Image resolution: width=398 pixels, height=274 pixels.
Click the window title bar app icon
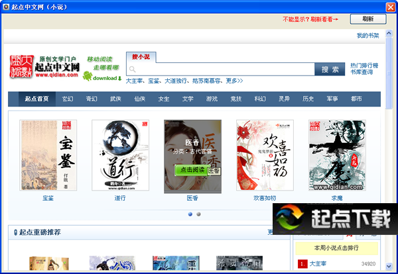[x=6, y=7]
